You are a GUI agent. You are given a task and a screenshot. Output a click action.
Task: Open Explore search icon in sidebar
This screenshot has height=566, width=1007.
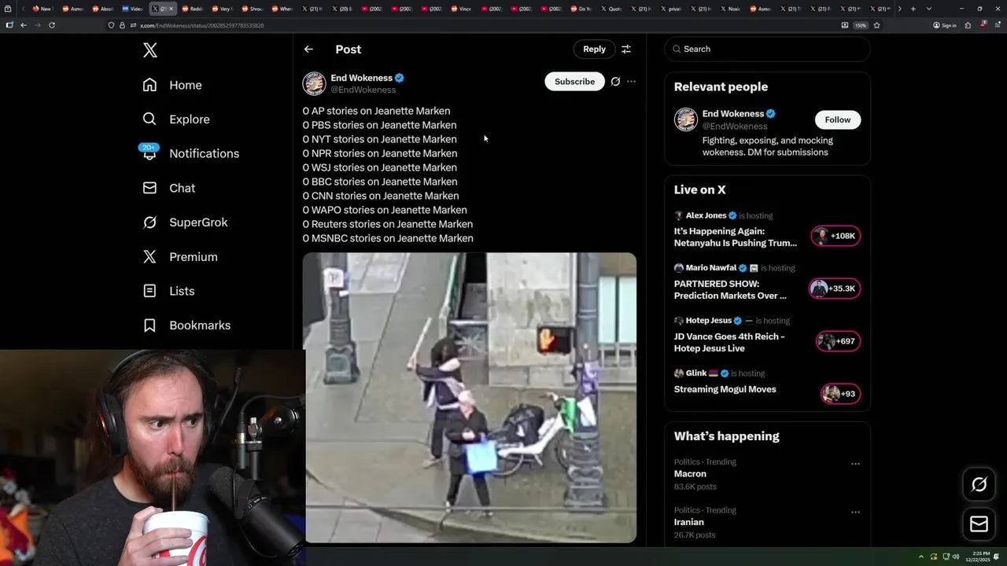[149, 119]
